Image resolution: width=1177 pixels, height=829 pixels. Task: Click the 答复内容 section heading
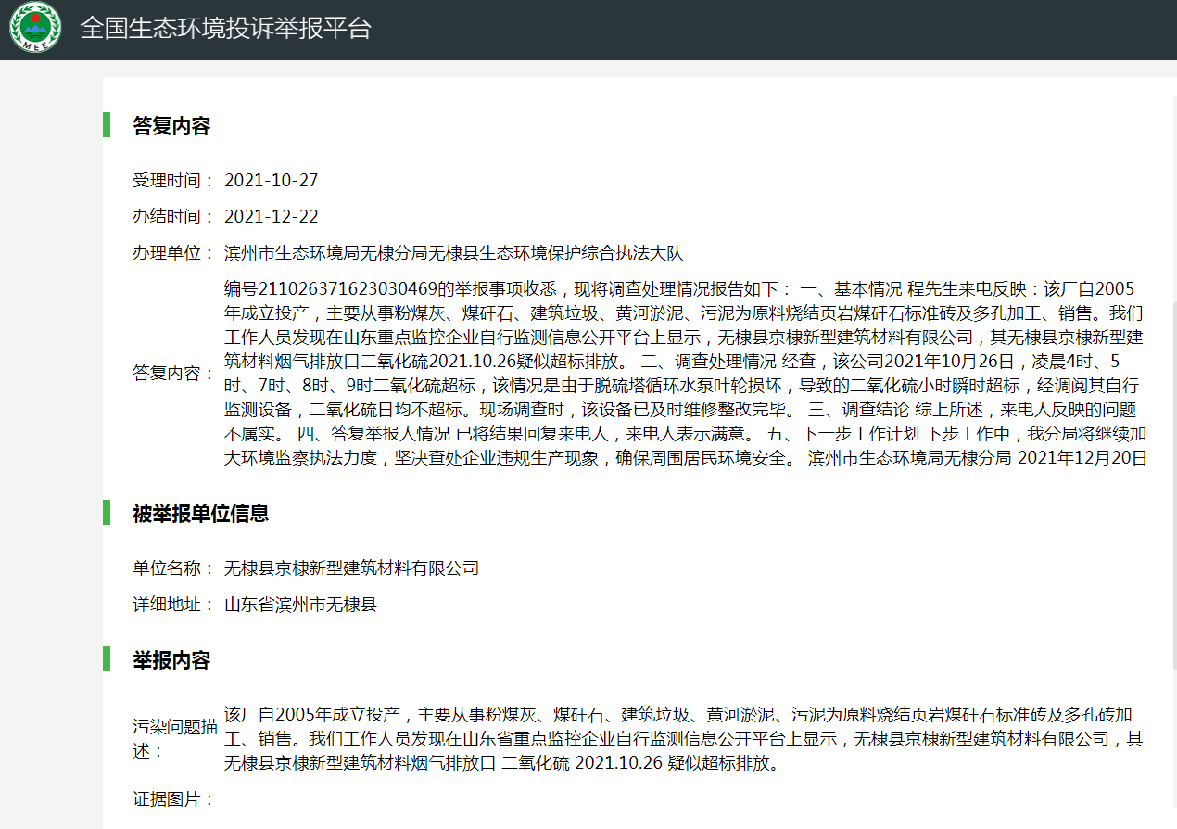[171, 125]
